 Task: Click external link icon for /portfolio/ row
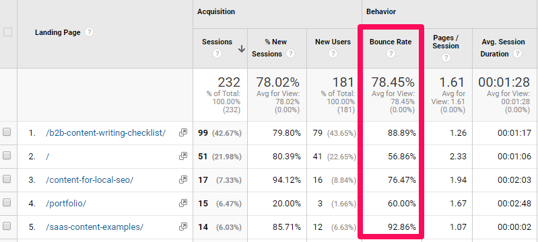point(183,203)
